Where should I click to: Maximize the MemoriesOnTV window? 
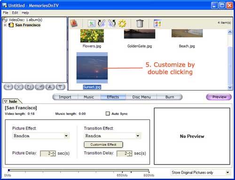[x=222, y=6]
